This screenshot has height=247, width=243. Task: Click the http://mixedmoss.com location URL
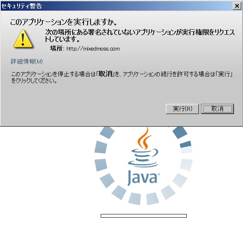(x=93, y=49)
